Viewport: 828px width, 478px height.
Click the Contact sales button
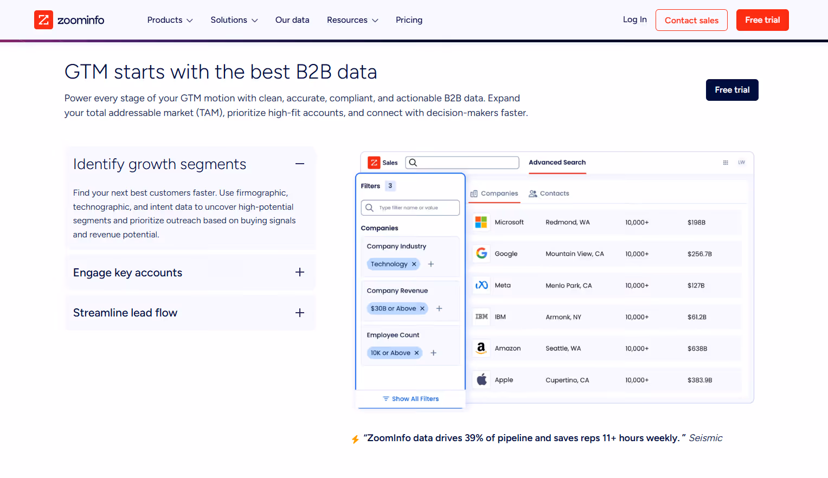coord(691,20)
